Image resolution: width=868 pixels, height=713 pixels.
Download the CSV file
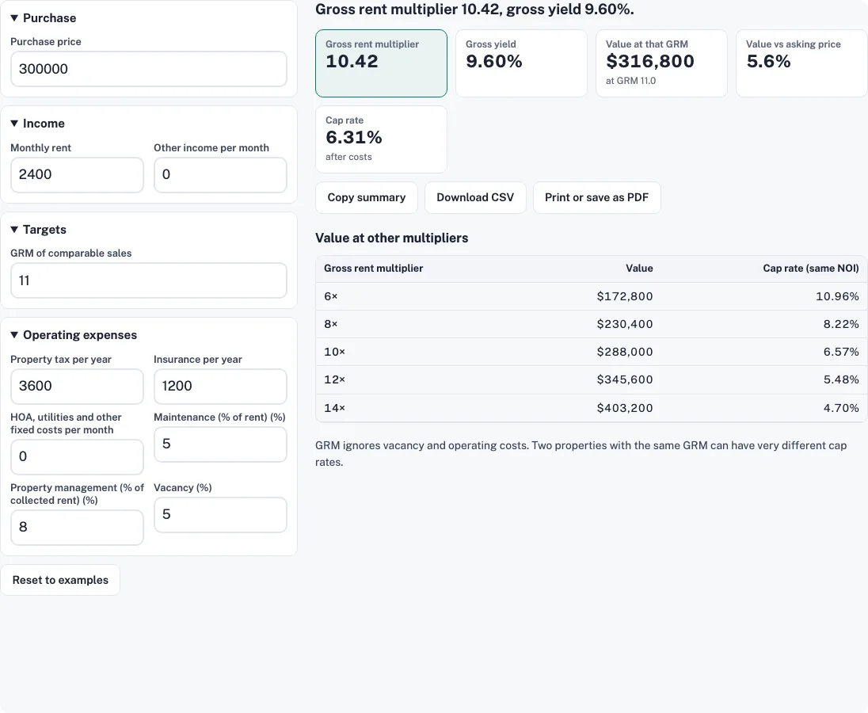[x=475, y=197]
